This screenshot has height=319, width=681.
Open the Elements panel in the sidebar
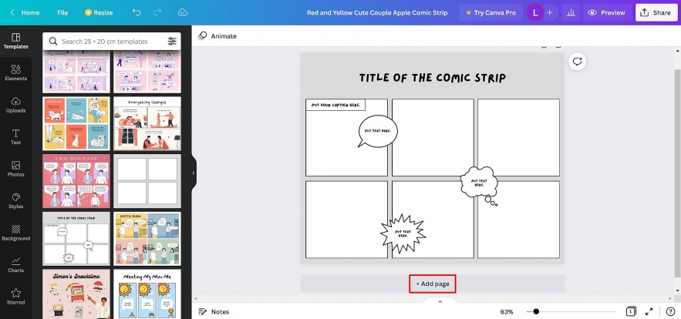[x=15, y=72]
